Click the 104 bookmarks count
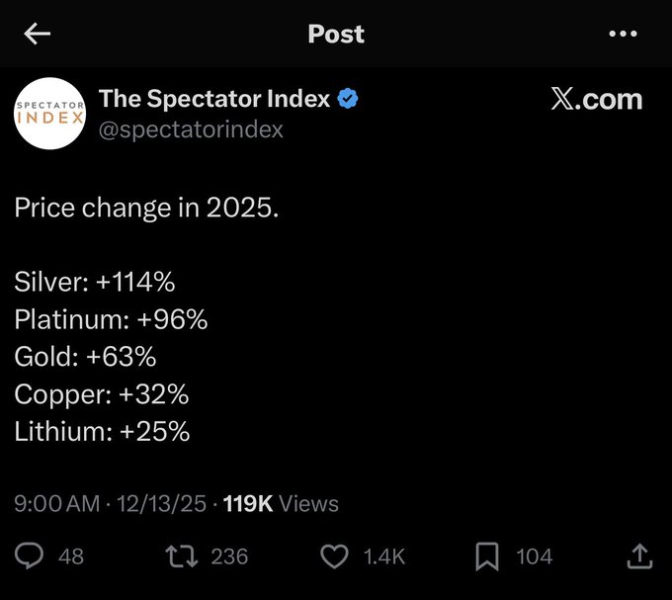The image size is (672, 600). click(535, 557)
